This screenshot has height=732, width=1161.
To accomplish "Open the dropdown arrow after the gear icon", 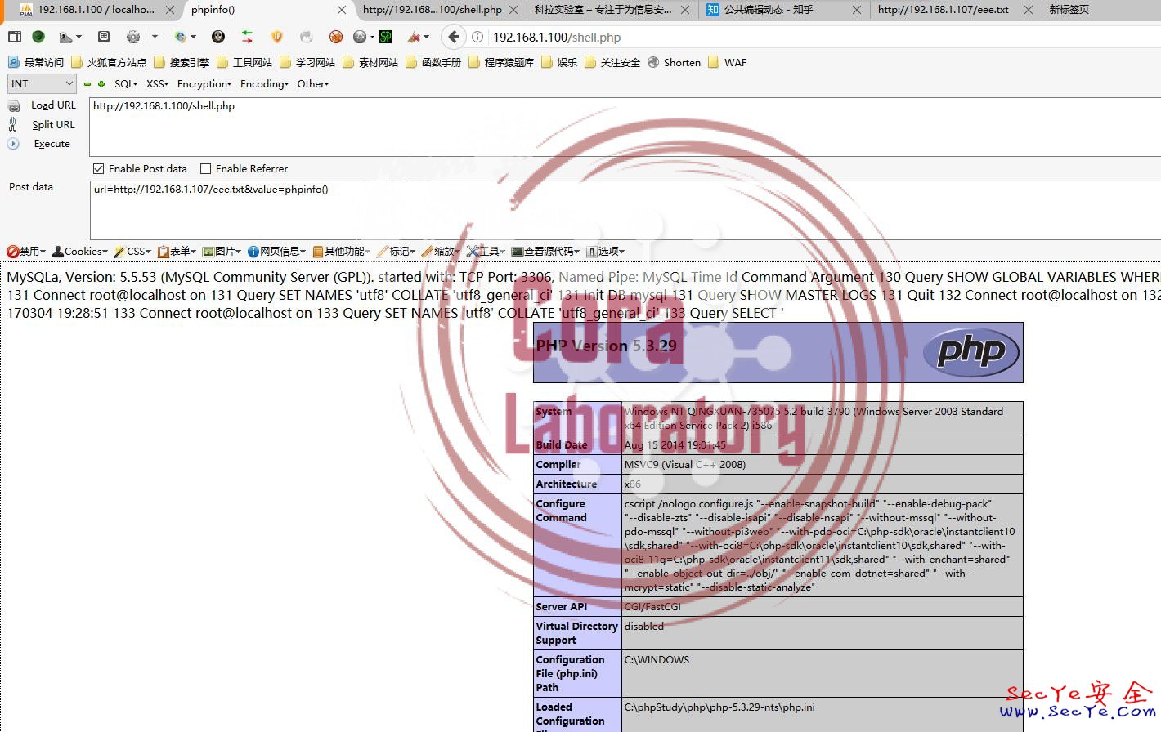I will 155,37.
